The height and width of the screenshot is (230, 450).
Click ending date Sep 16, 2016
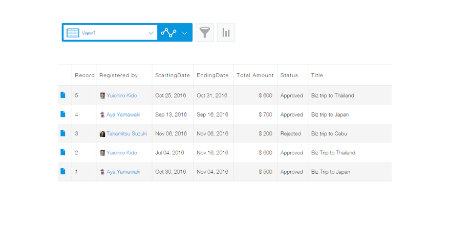tap(212, 114)
